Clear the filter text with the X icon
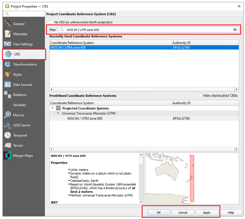245x219 pixels. click(x=235, y=30)
